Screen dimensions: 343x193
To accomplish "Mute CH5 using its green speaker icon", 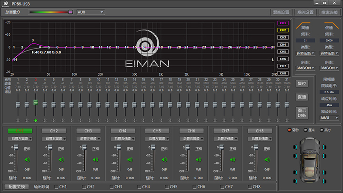I will [164, 160].
